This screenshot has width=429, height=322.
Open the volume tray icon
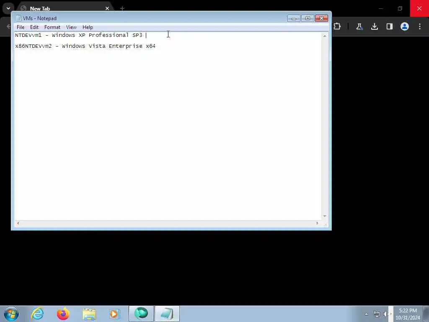386,314
